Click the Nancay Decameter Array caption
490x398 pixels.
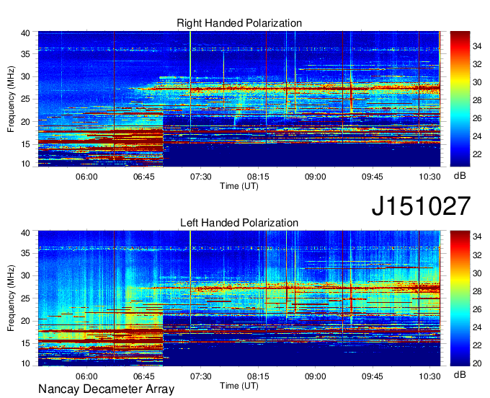(x=106, y=389)
